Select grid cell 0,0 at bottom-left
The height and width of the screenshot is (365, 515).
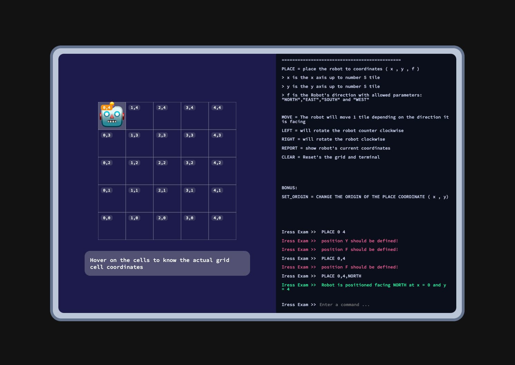point(112,226)
